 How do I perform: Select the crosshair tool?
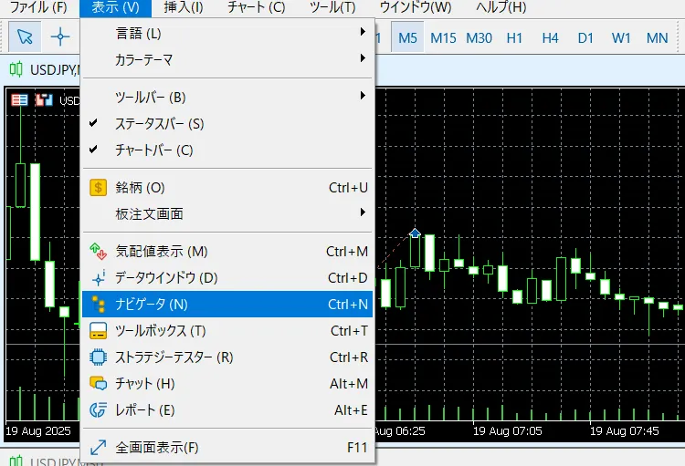point(60,36)
